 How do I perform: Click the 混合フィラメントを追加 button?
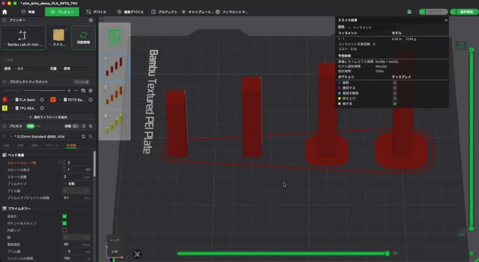pos(48,117)
